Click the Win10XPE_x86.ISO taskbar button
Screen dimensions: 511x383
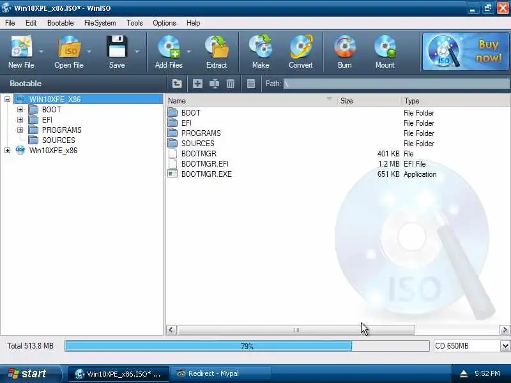click(119, 373)
